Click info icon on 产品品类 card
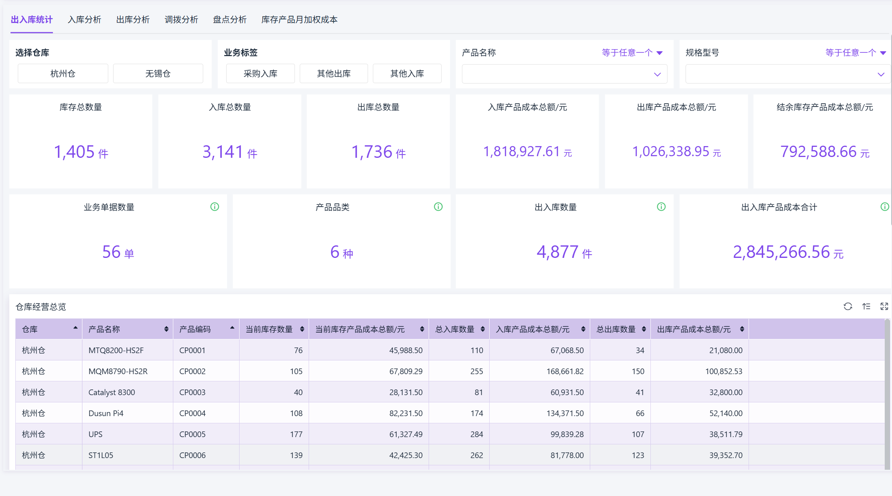The image size is (892, 496). (438, 207)
